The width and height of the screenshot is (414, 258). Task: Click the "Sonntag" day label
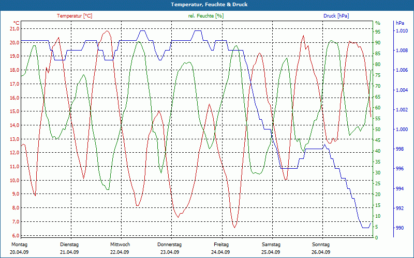click(x=321, y=245)
